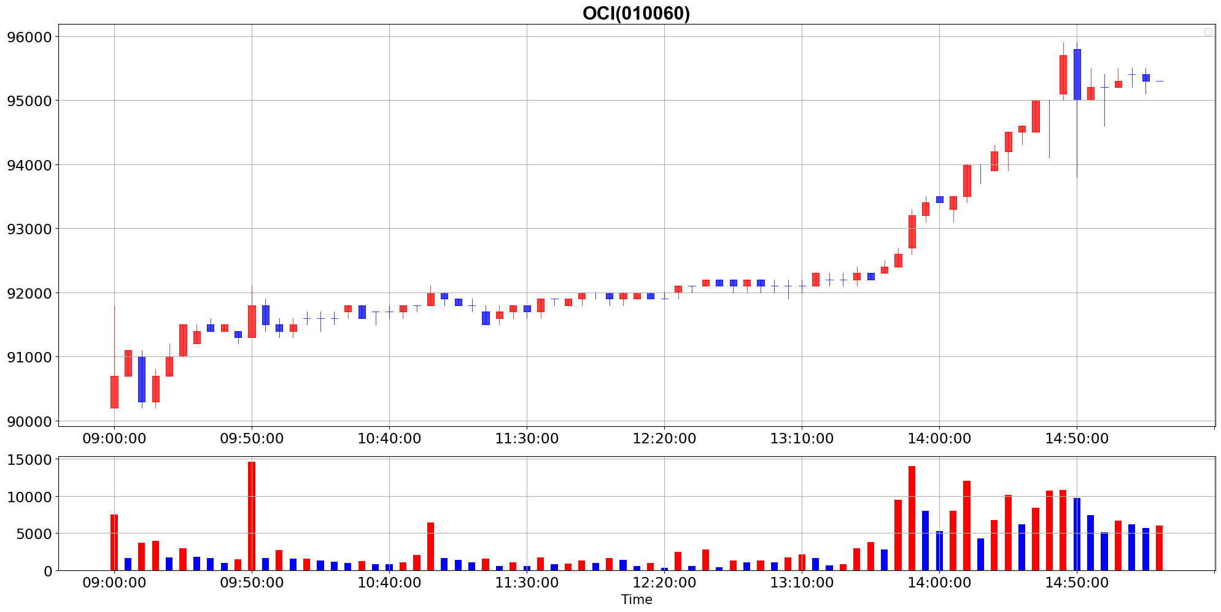This screenshot has width=1221, height=612.
Task: Select 11:30:00 label under the volume chart
Action: pos(527,583)
